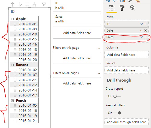The height and width of the screenshot is (128, 151).
Task: Expand 2016-01-17 row under Banana
Action: click(15, 95)
